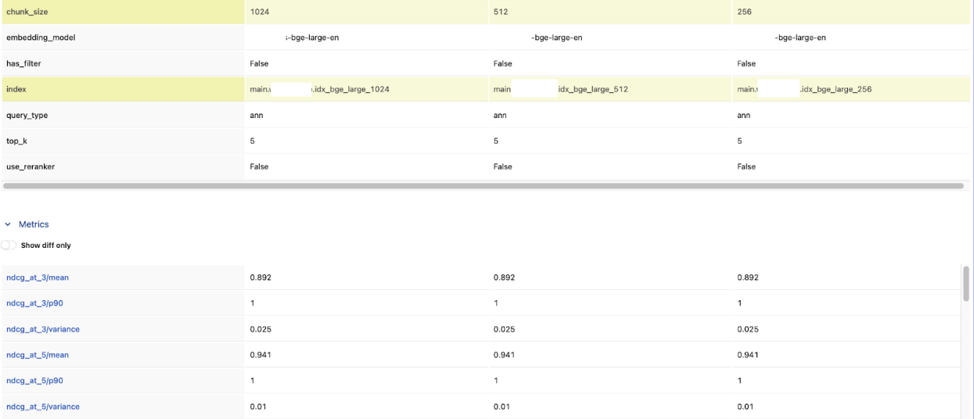Select the use_reranker parameter row label
The image size is (974, 419).
click(x=31, y=167)
